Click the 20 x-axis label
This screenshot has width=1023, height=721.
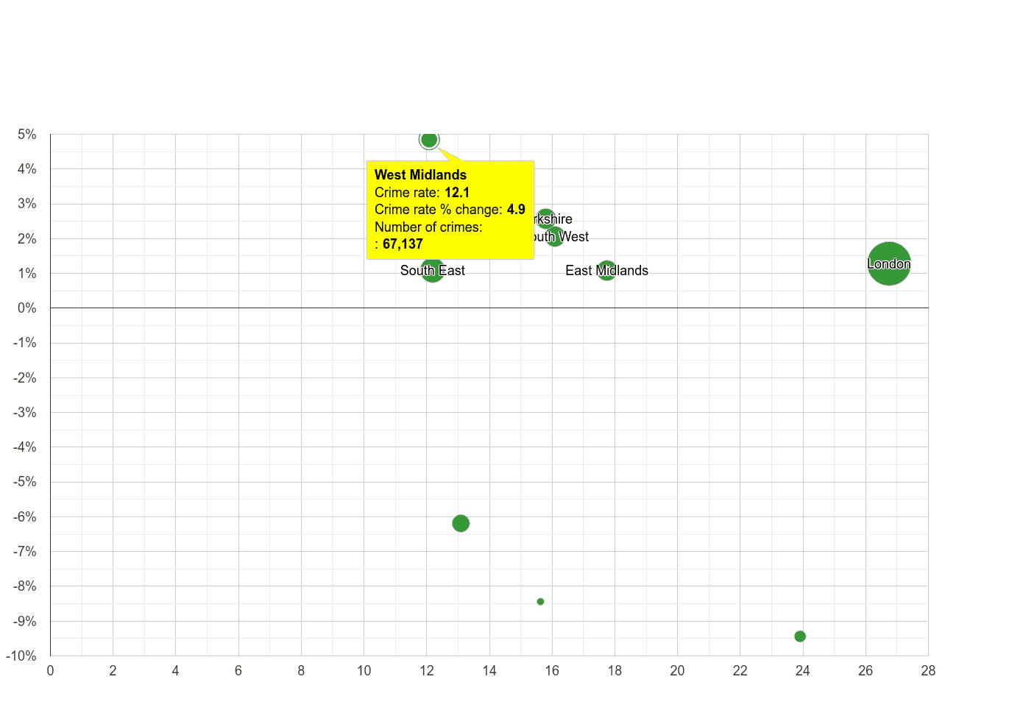[x=677, y=671]
